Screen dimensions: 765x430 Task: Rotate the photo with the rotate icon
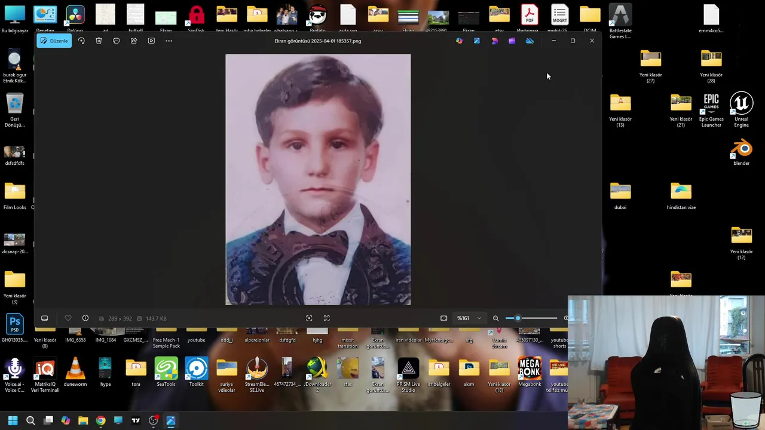[81, 41]
